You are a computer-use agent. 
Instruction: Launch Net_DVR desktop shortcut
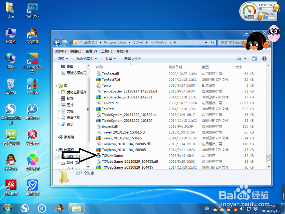pos(32,10)
